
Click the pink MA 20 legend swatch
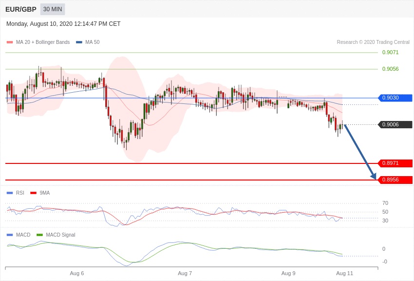click(x=10, y=42)
